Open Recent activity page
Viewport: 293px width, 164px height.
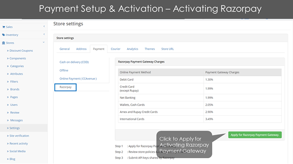tap(19, 144)
